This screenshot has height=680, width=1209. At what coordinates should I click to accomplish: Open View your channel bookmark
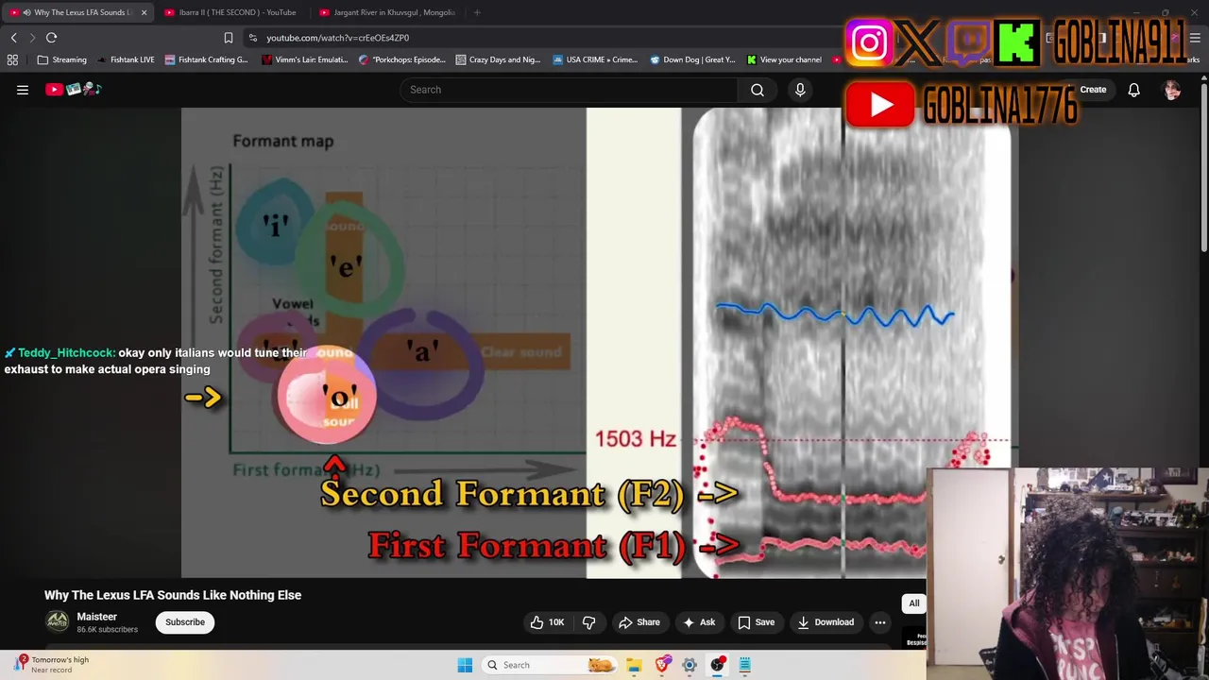coord(784,59)
